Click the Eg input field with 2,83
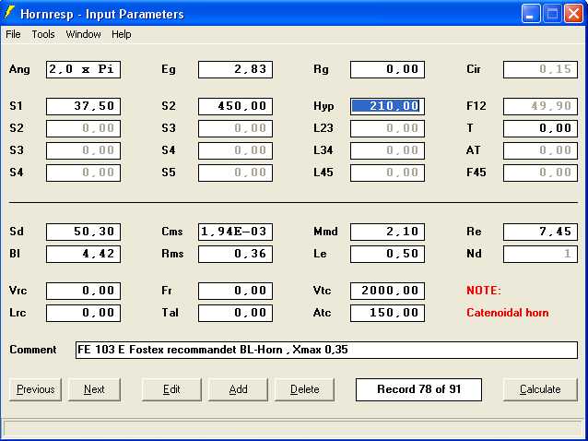This screenshot has height=441, width=588. (x=235, y=69)
